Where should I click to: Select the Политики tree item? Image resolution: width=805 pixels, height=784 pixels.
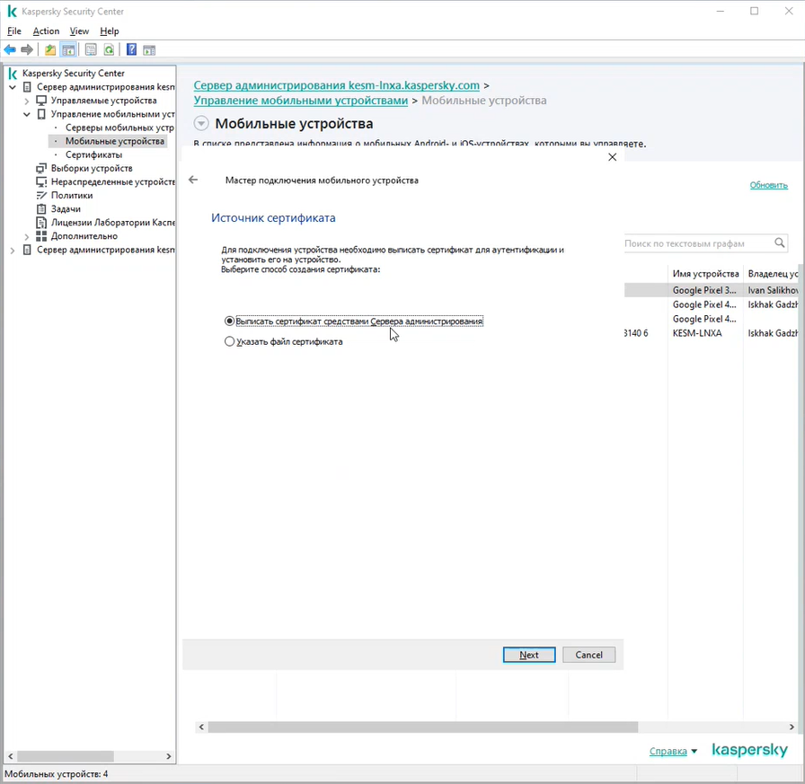pyautogui.click(x=72, y=196)
